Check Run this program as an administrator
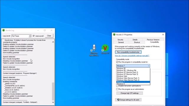This screenshot has width=189, height=106. (117, 89)
